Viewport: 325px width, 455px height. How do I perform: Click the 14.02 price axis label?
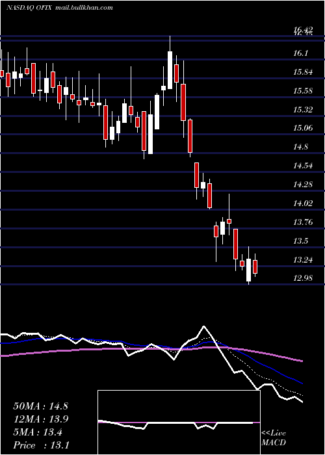click(303, 203)
